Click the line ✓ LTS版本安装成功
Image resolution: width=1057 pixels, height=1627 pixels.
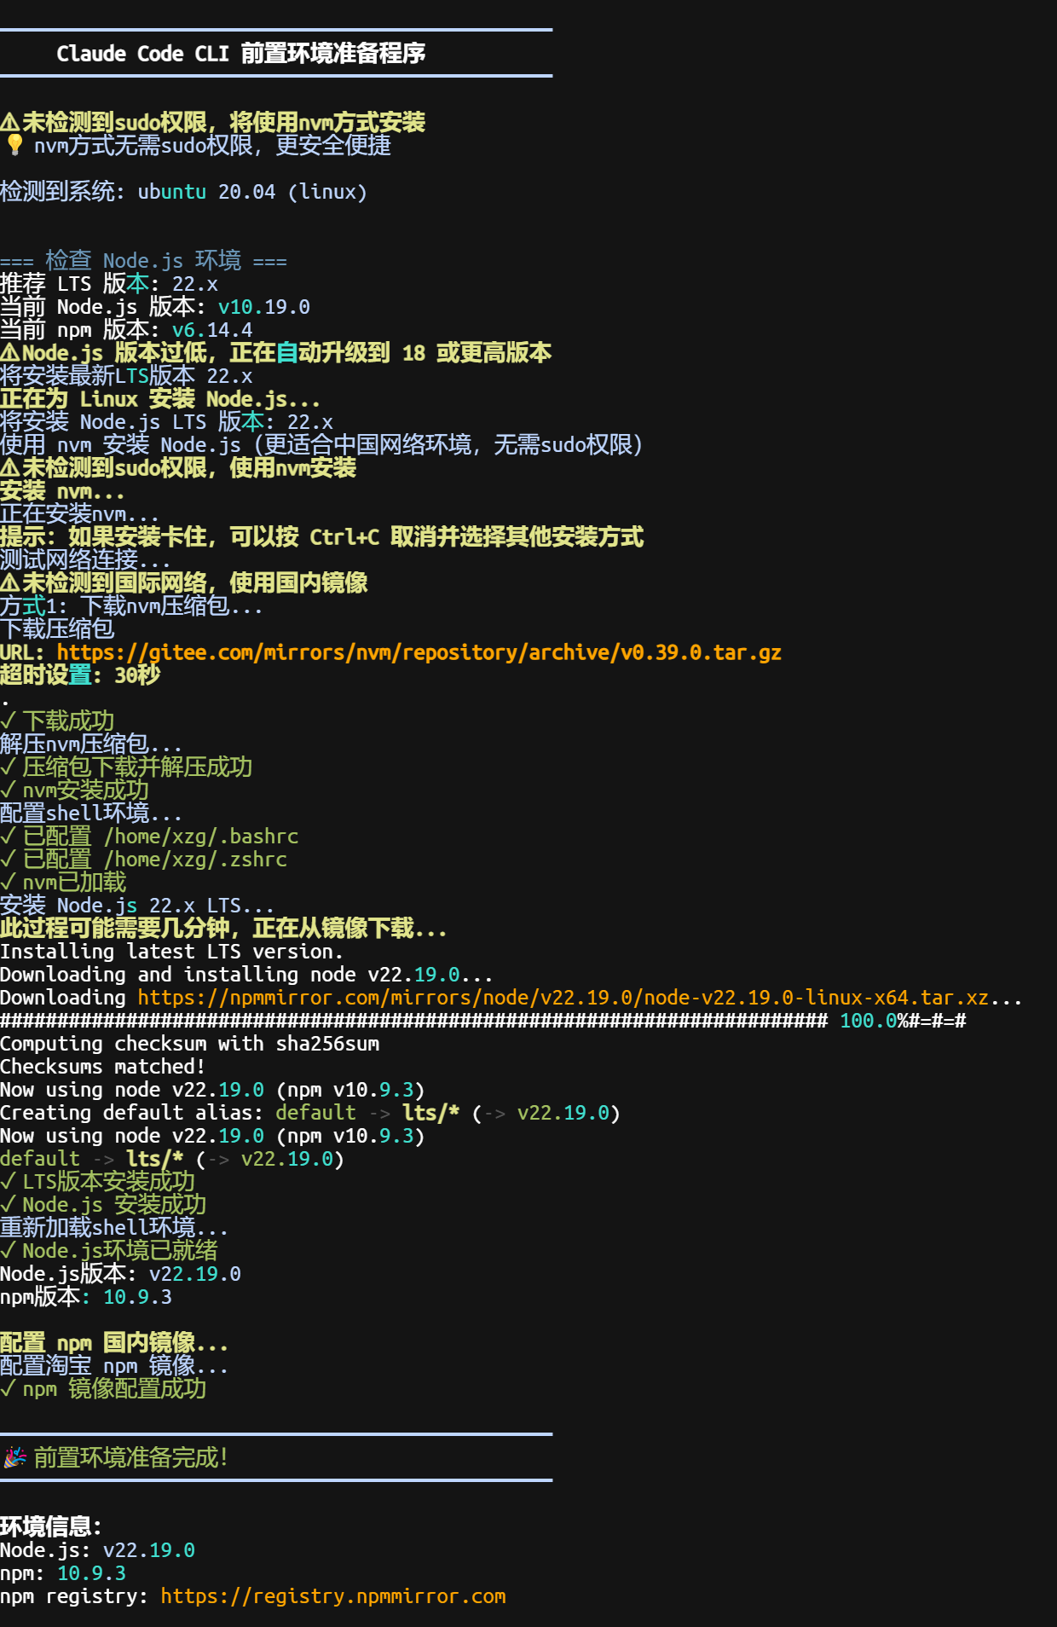point(97,1182)
